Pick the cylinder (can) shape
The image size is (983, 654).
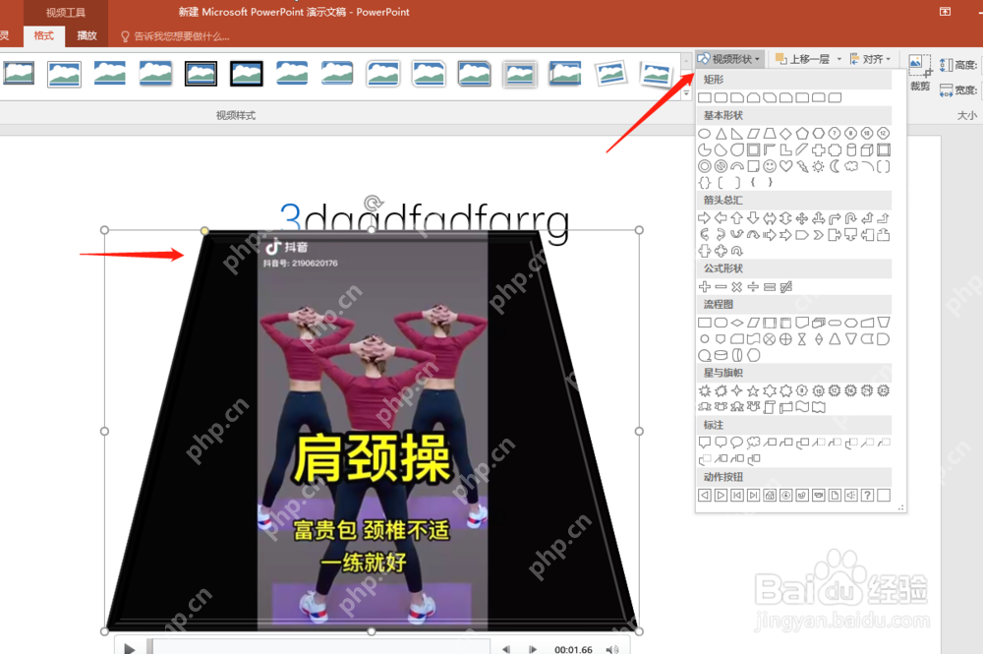(x=850, y=149)
